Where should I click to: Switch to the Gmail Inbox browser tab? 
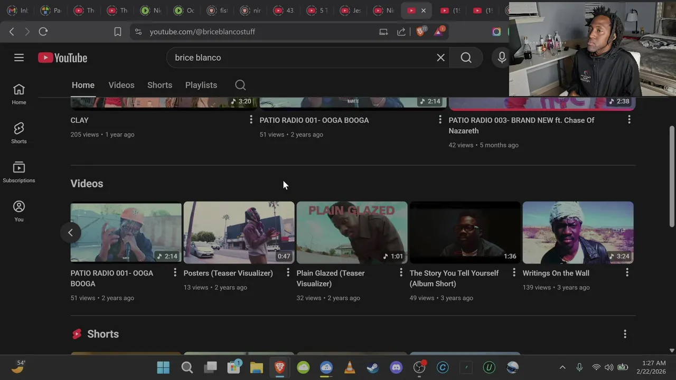pyautogui.click(x=17, y=11)
